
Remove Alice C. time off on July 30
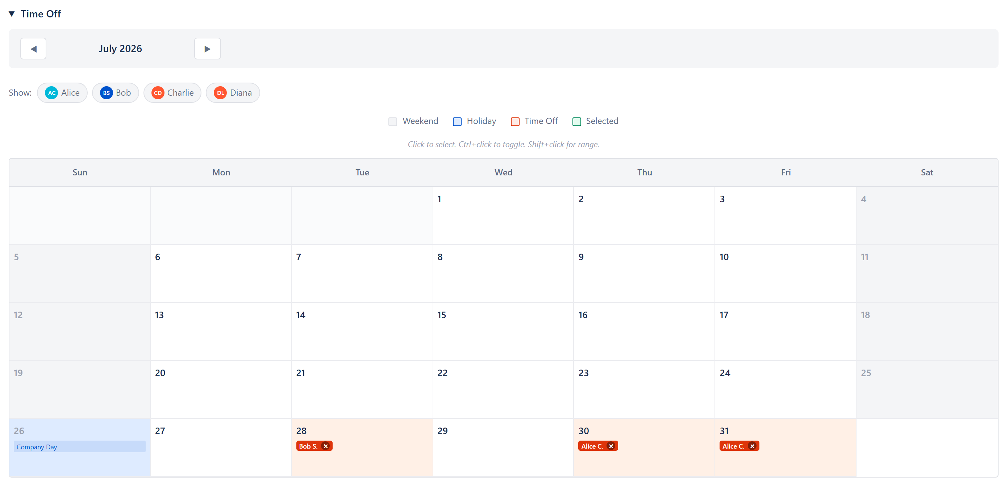coord(611,446)
